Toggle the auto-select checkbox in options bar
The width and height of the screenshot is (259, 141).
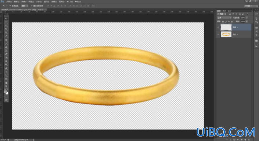coord(10,6)
